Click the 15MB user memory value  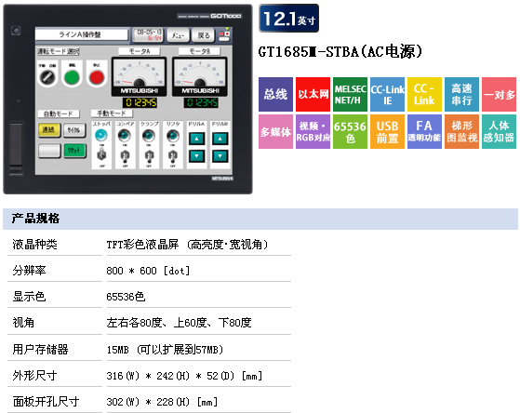tap(165, 350)
